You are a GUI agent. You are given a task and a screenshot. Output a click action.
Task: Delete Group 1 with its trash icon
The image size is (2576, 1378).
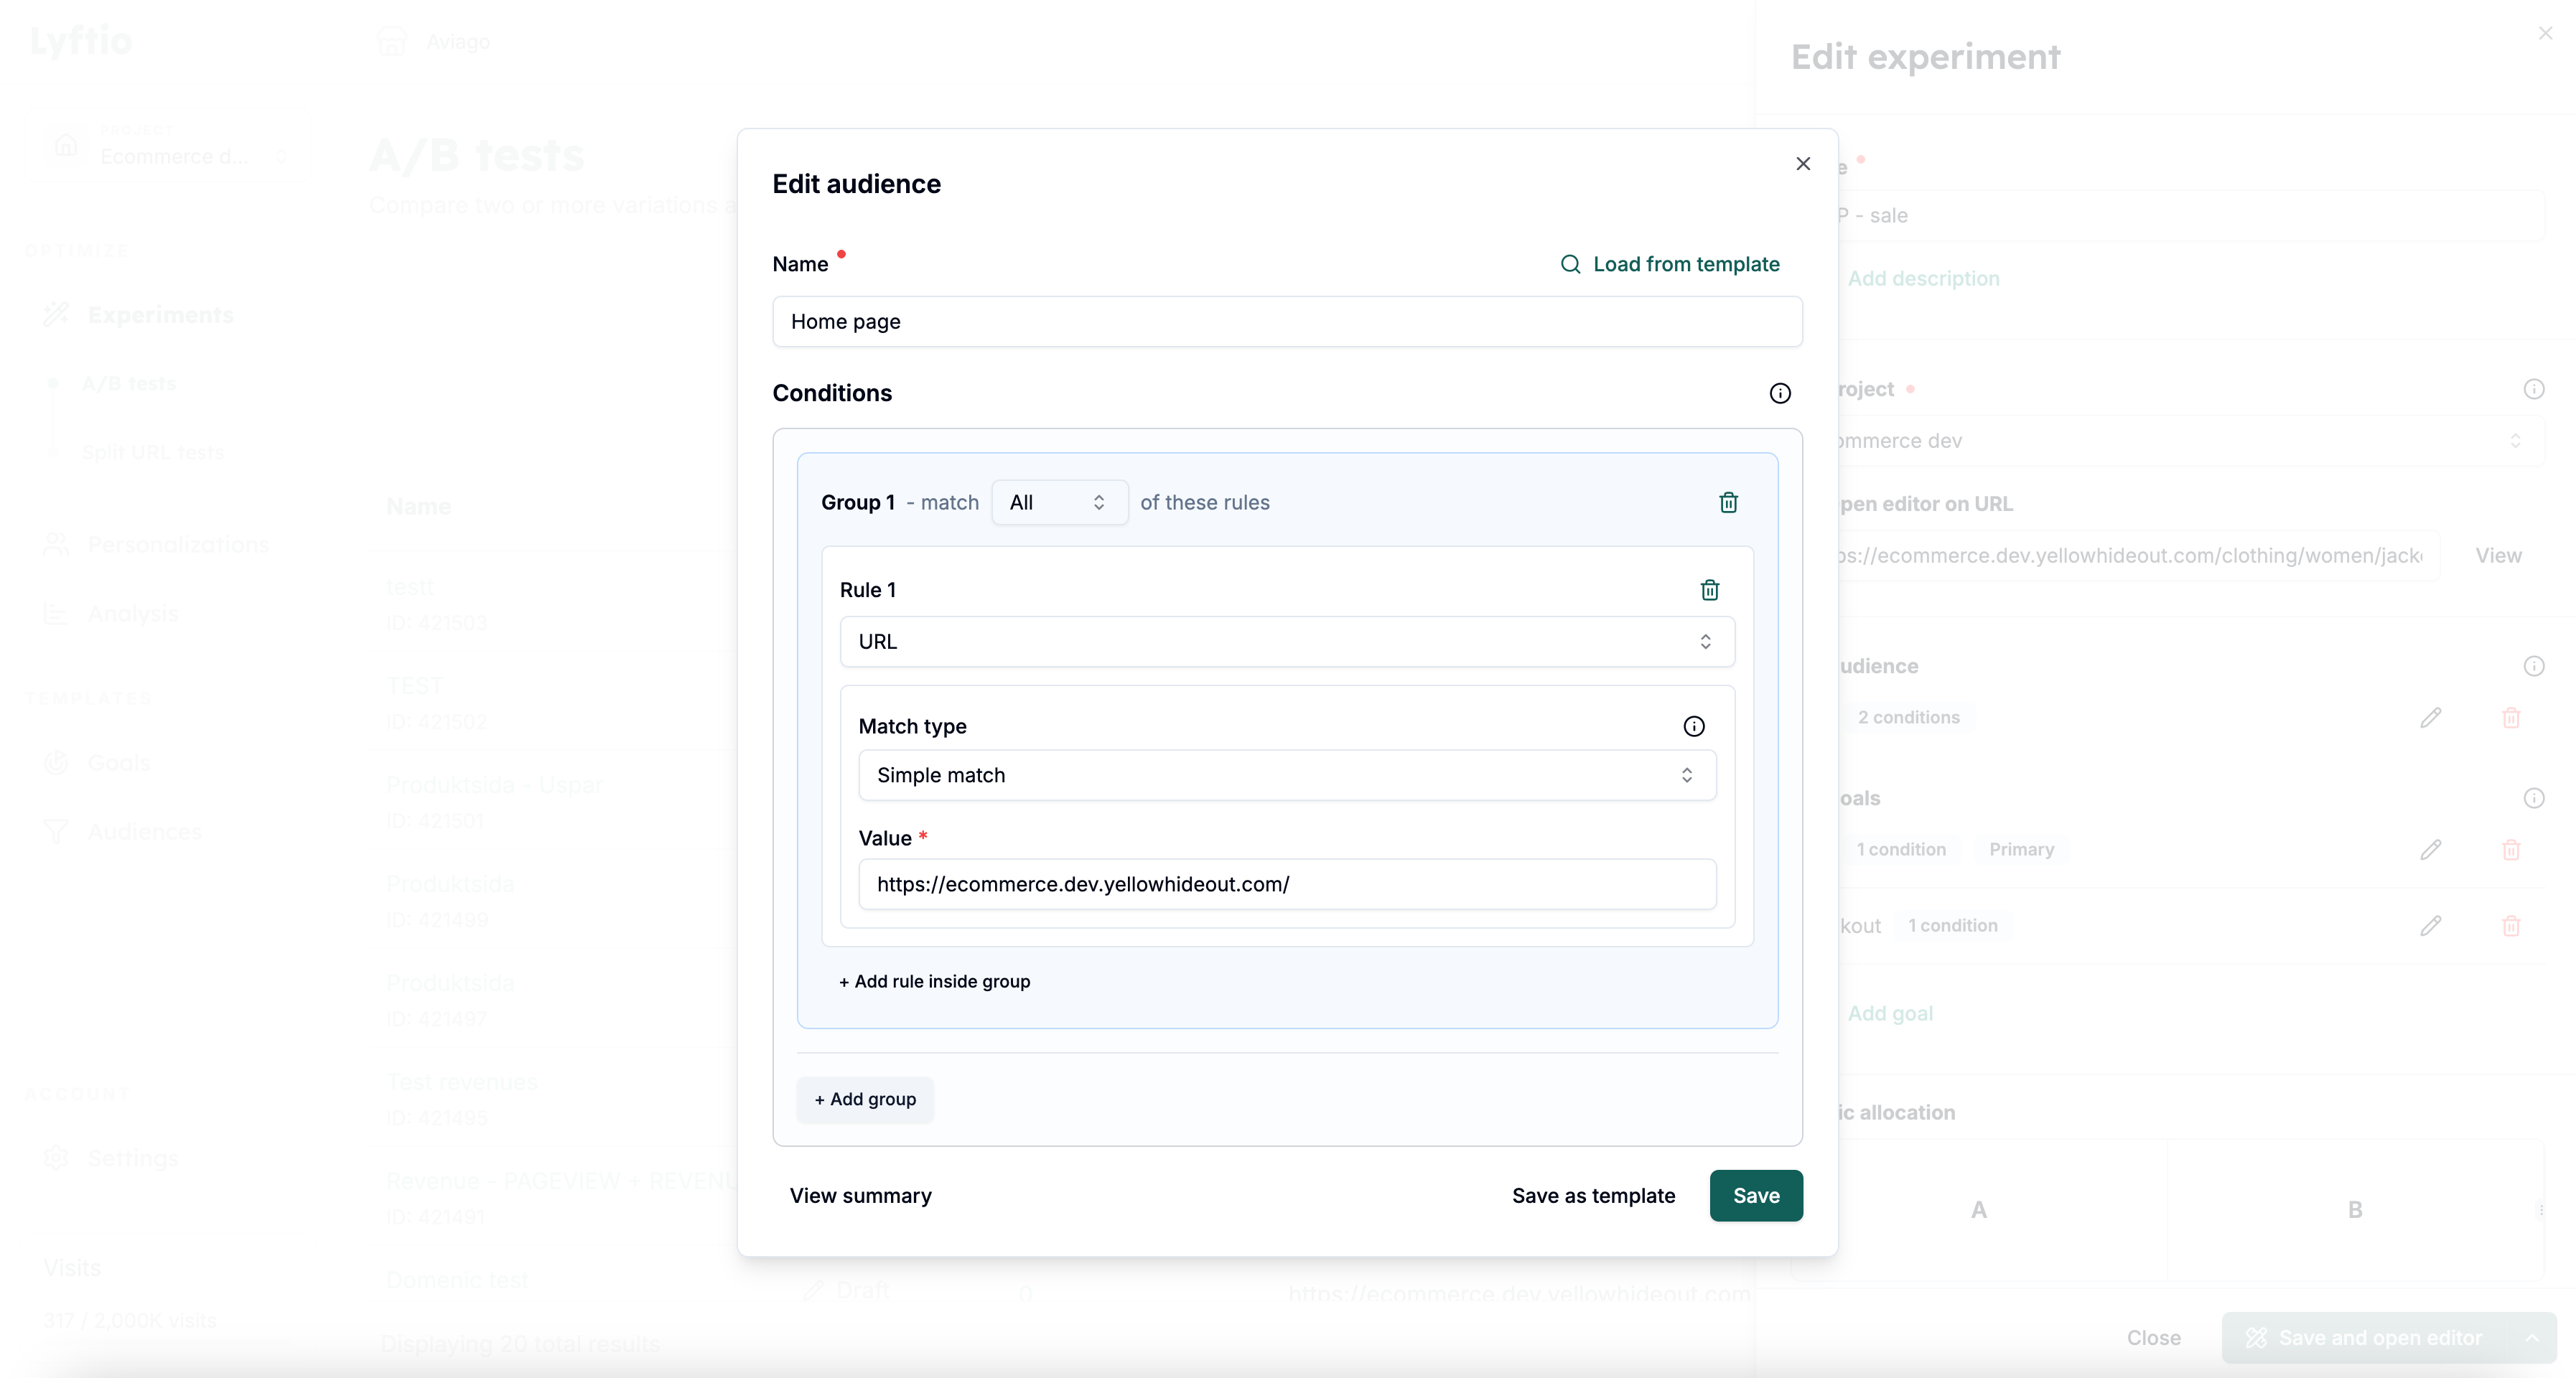point(1728,502)
